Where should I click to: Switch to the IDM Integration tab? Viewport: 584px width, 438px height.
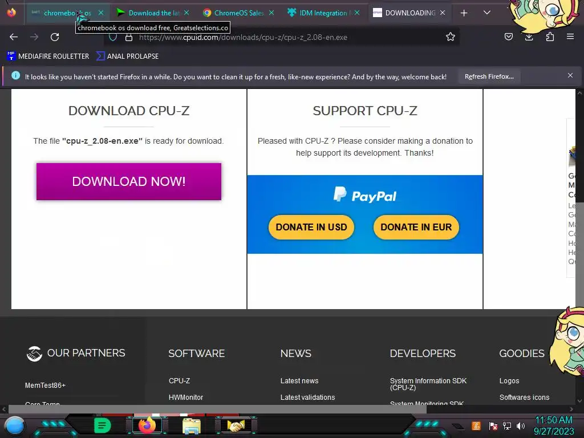pos(323,13)
